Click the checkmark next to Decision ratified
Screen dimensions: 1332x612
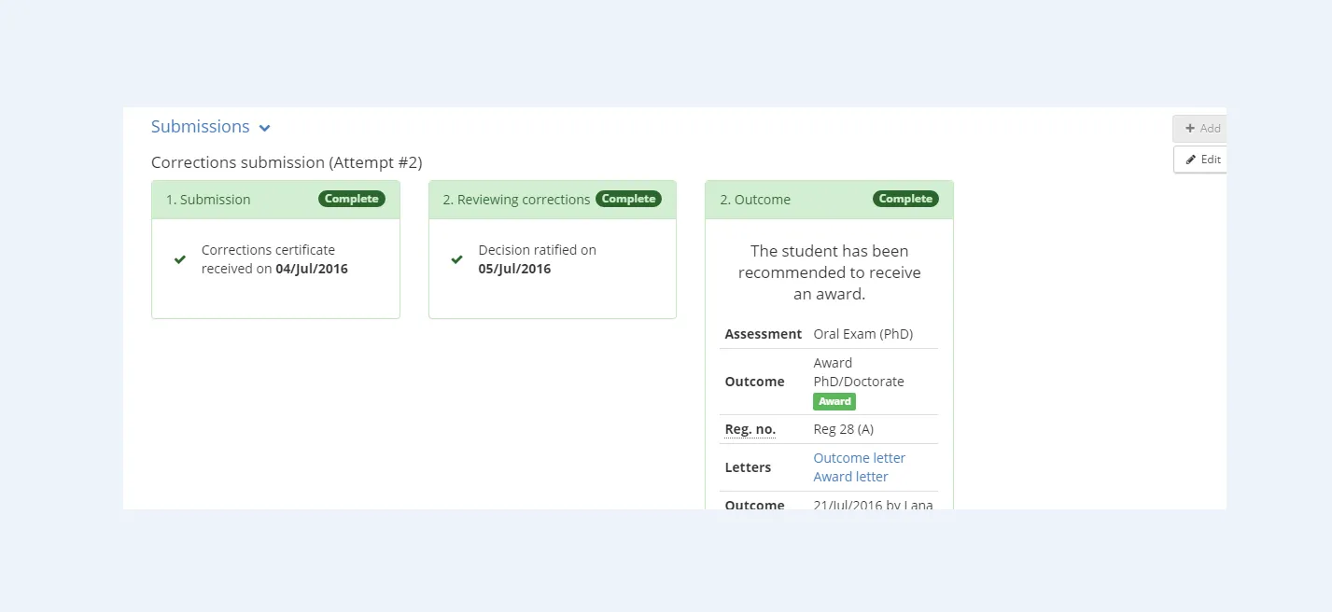click(456, 259)
